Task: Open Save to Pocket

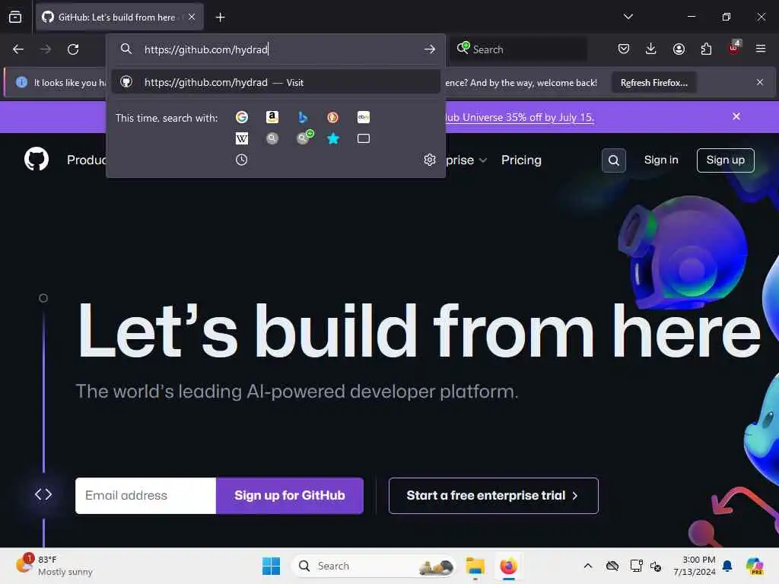Action: [624, 49]
